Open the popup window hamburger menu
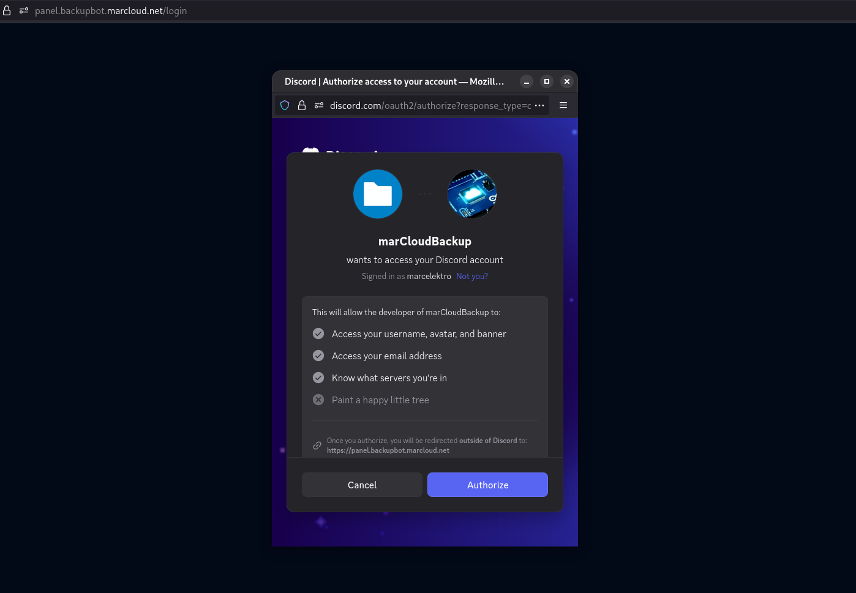This screenshot has height=593, width=856. coord(563,105)
